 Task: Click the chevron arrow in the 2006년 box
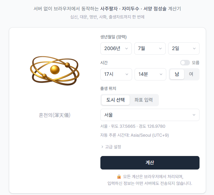127,49
